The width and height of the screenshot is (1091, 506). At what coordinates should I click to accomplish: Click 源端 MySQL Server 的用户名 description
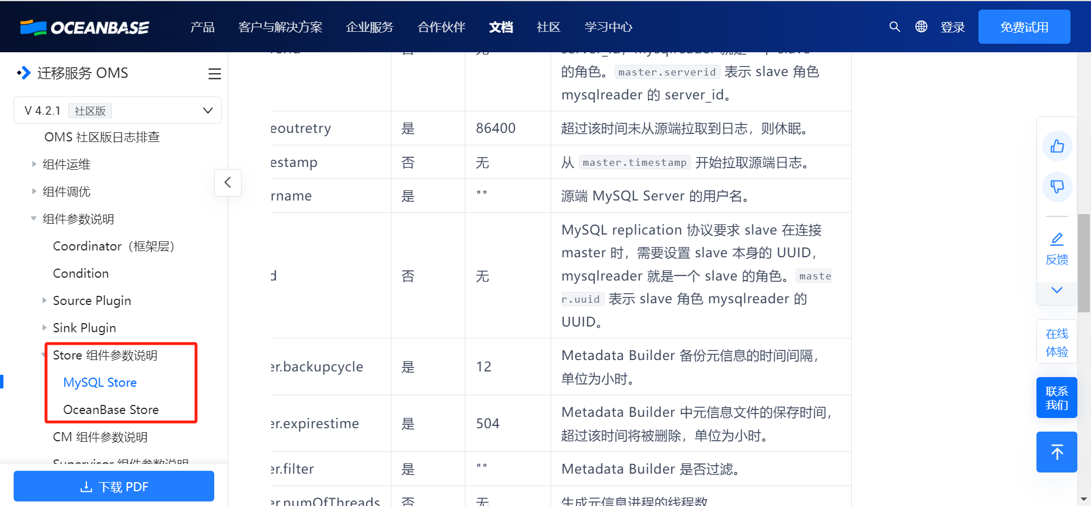point(657,196)
